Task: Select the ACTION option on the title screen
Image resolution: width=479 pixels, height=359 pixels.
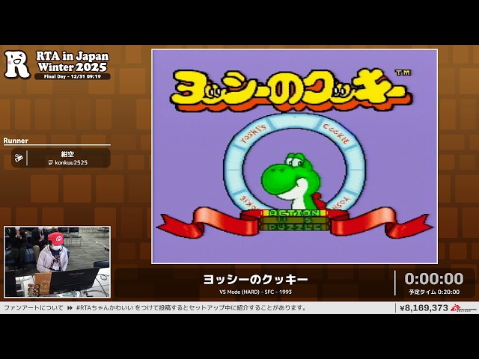Action: [294, 213]
